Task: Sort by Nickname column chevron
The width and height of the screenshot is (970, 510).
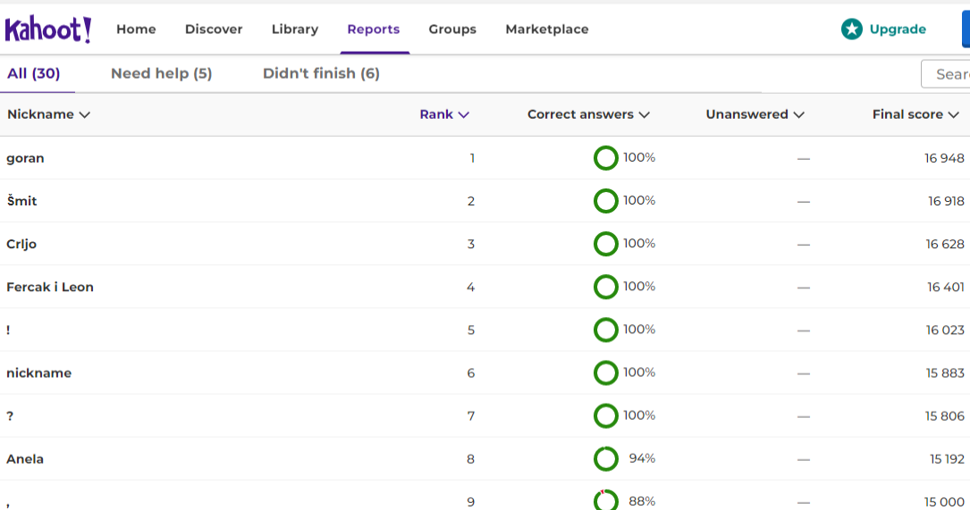Action: 85,115
